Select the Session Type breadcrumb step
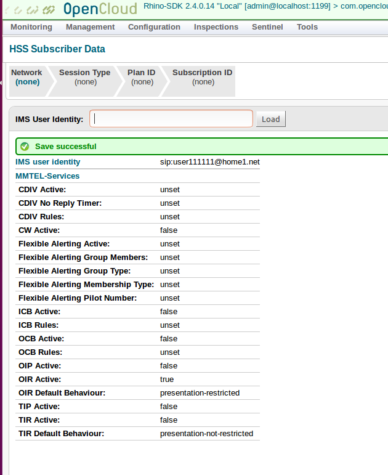Screen dimensions: 388x475 [84, 77]
